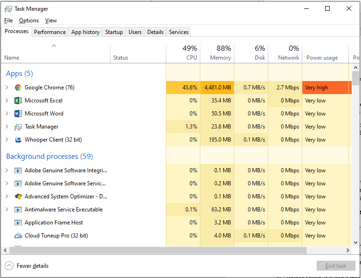Screen dimensions: 361x278
Task: Switch to the Details tab
Action: (x=156, y=32)
